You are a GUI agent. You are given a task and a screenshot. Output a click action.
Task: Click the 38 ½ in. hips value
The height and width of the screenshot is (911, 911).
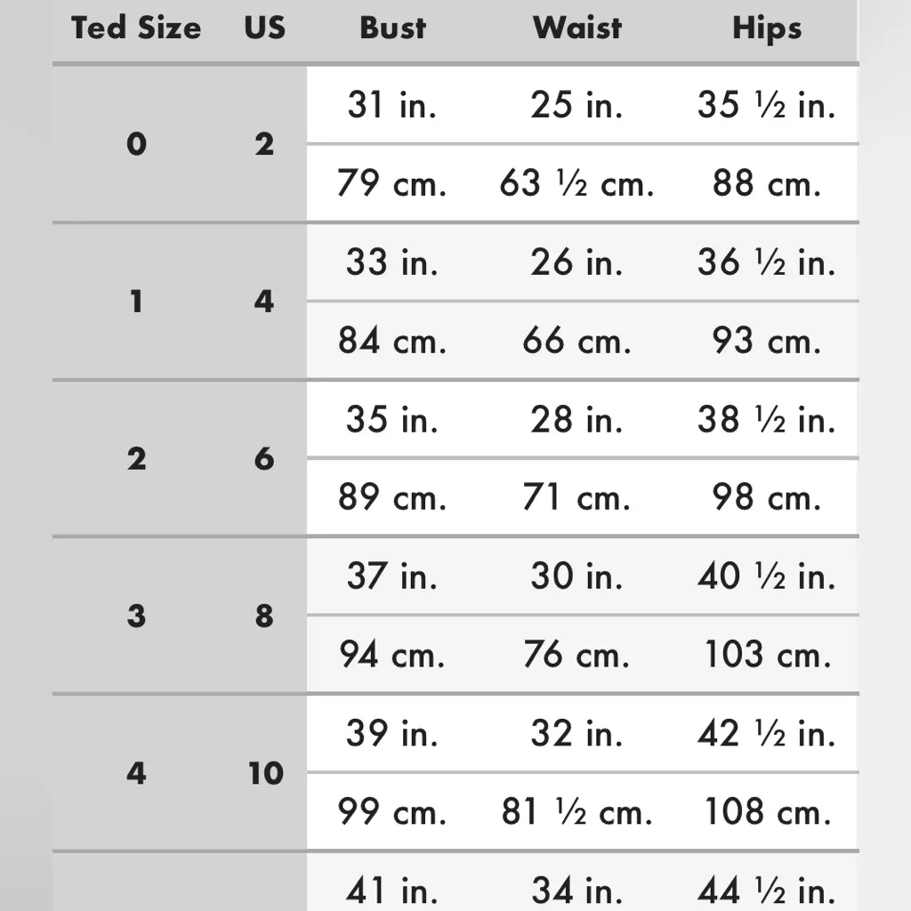click(x=766, y=420)
